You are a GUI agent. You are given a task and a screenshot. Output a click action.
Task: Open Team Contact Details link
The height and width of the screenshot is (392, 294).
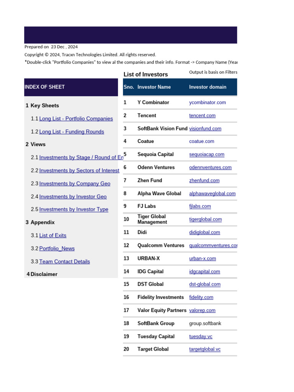click(x=64, y=261)
